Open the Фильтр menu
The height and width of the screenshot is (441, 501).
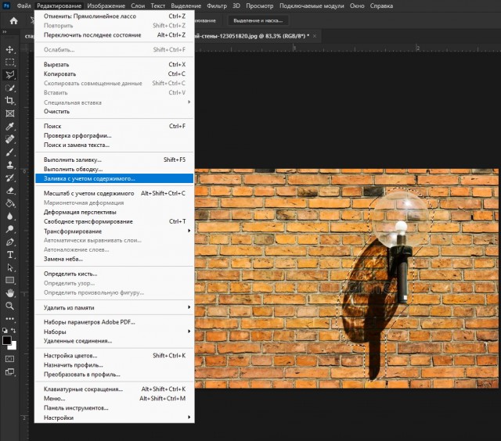pyautogui.click(x=216, y=5)
